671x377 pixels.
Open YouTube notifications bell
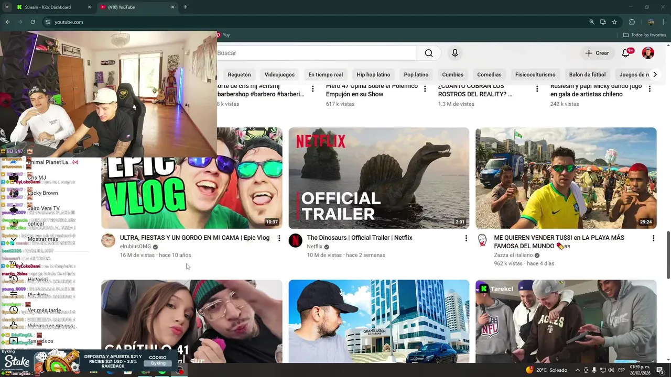coord(626,53)
